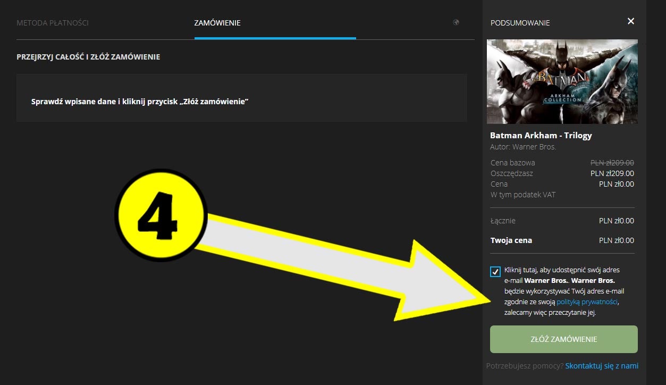
Task: Click the Potrzebujesz pomocy? text
Action: pos(525,366)
